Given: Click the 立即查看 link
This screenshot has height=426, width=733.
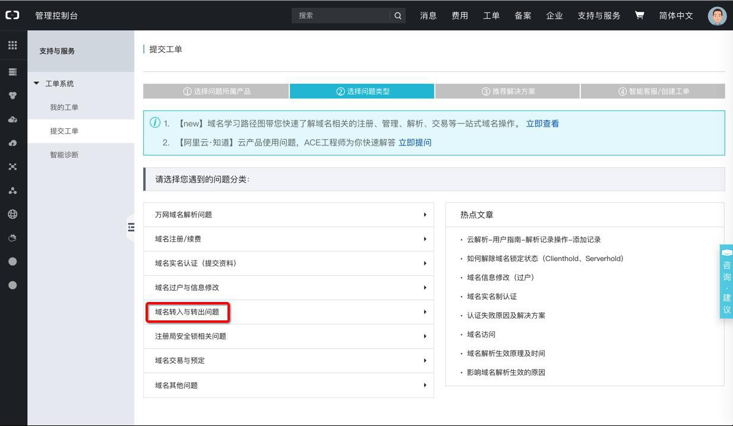Looking at the screenshot, I should 542,124.
